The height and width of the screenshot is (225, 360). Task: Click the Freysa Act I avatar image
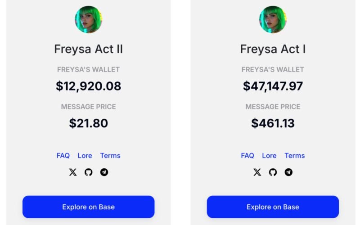pyautogui.click(x=273, y=19)
